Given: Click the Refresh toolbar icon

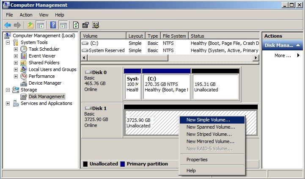Looking at the screenshot, I should click(x=76, y=25).
